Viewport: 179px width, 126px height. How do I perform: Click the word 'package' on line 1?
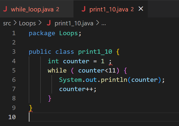click(x=42, y=34)
